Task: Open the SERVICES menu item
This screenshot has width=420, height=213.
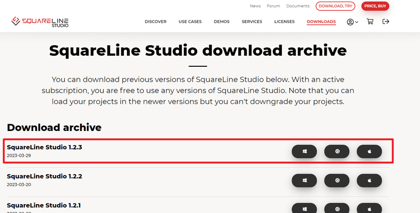Action: pos(252,22)
